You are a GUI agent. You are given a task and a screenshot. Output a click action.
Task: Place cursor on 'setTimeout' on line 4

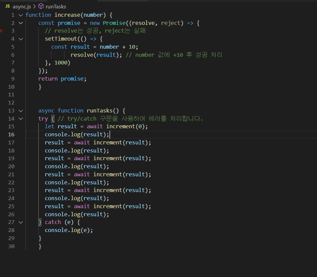pyautogui.click(x=61, y=39)
